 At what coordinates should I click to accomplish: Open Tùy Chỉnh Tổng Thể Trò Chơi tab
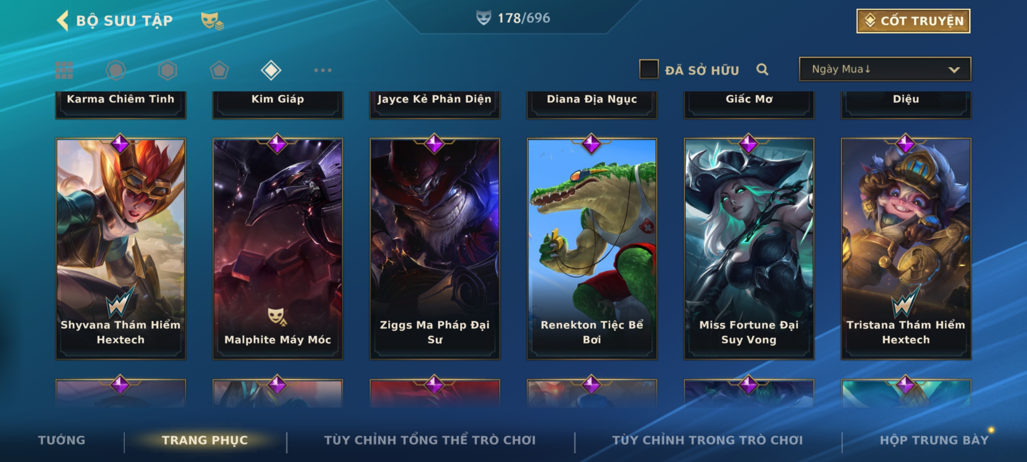[x=430, y=440]
